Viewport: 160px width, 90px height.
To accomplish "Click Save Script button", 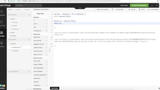I will pyautogui.click(x=54, y=88).
